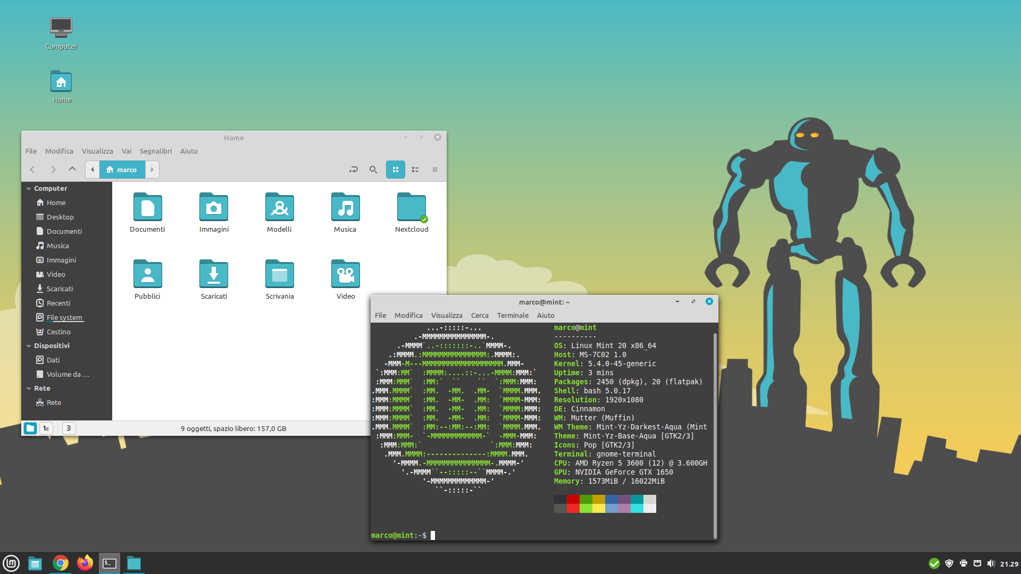Launch Firefox from the taskbar
The image size is (1021, 574).
[85, 563]
